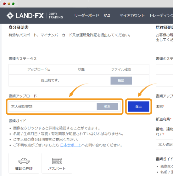
Task: Click the LAND-FX diamond logo icon
Action: (10, 15)
